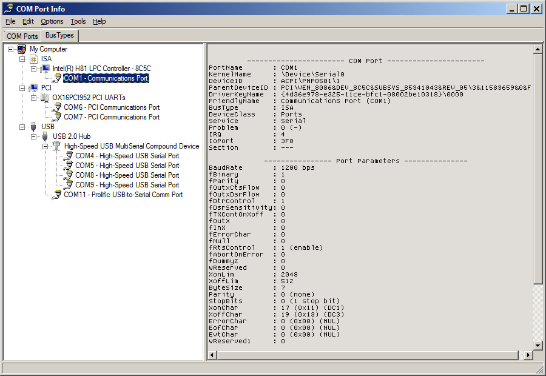Click the USB 2.0 Hub plug icon

45,136
